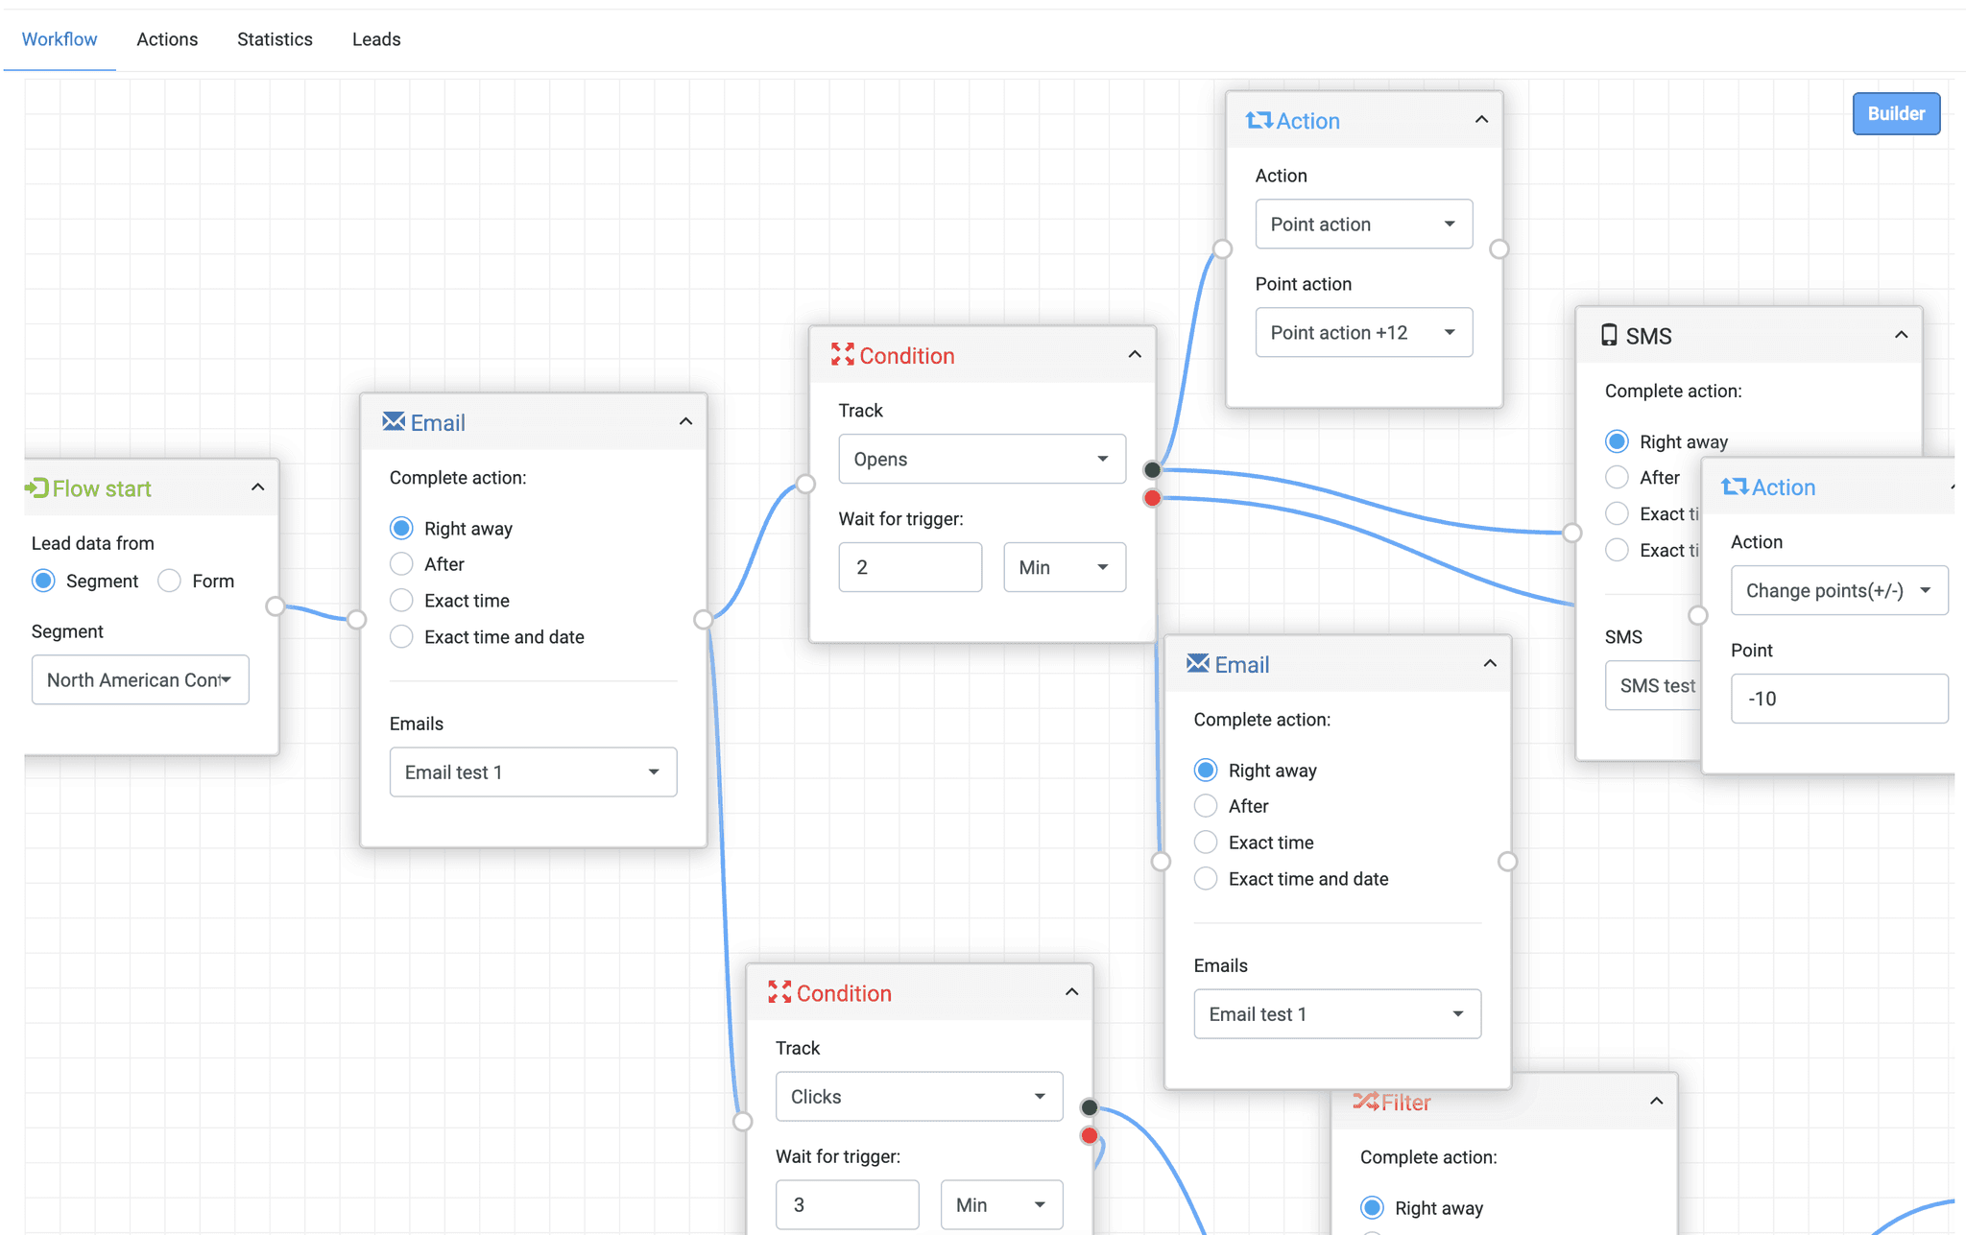Click the dark output port on Opens condition
The width and height of the screenshot is (1966, 1235).
point(1152,469)
